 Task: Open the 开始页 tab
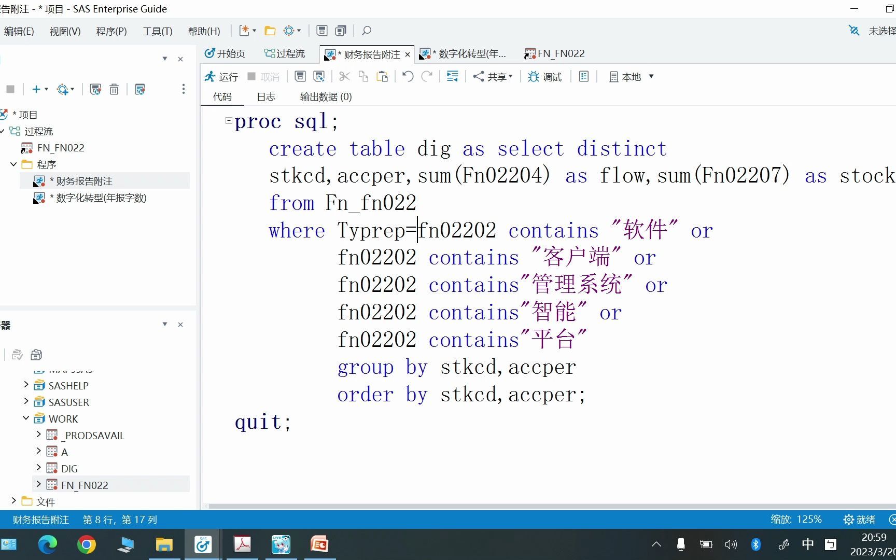pyautogui.click(x=225, y=53)
